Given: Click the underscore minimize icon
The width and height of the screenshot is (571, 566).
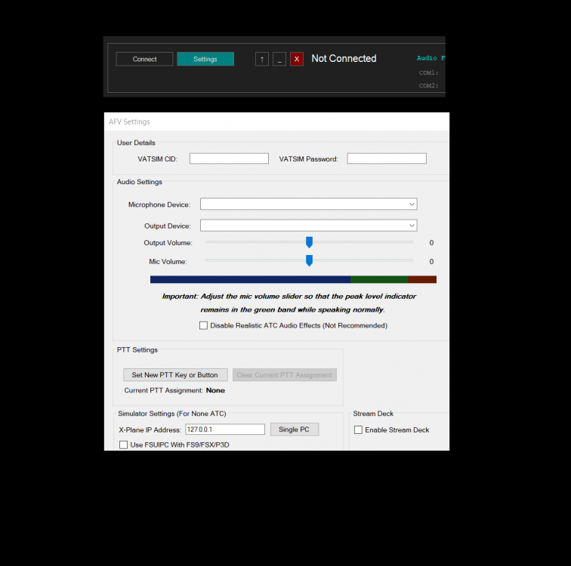Looking at the screenshot, I should 279,59.
